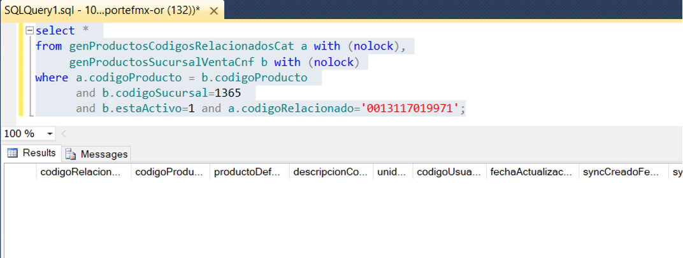683x258 pixels.
Task: Select the codigoProdu column header
Action: click(x=169, y=172)
